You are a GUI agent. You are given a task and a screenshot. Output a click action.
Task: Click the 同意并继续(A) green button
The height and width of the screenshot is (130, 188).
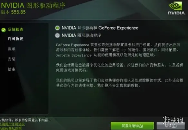point(132,126)
